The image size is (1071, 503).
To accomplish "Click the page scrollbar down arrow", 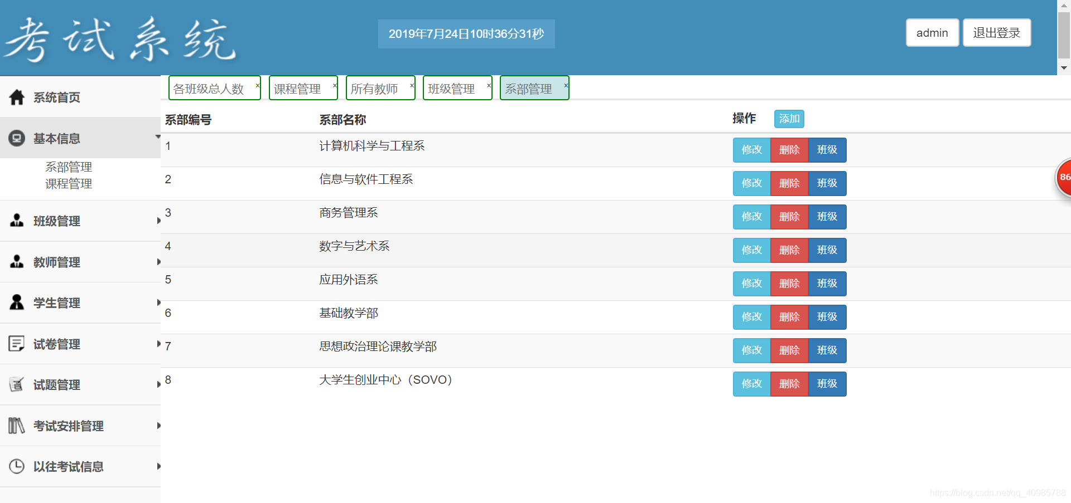I will pos(1064,68).
